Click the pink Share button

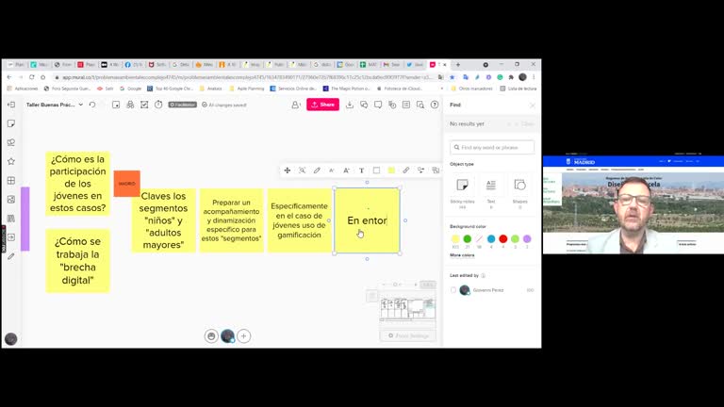(x=322, y=105)
